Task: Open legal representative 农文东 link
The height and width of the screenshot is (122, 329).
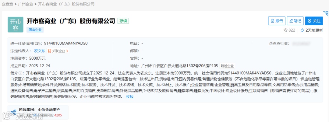Action: tap(40, 51)
